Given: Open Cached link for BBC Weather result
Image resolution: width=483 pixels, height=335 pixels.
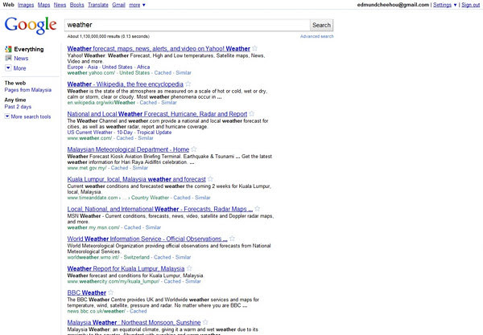Looking at the screenshot, I should click(138, 311).
